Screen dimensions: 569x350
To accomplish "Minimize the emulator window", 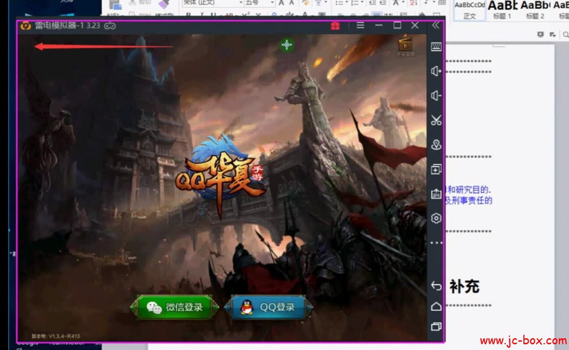I will 379,25.
